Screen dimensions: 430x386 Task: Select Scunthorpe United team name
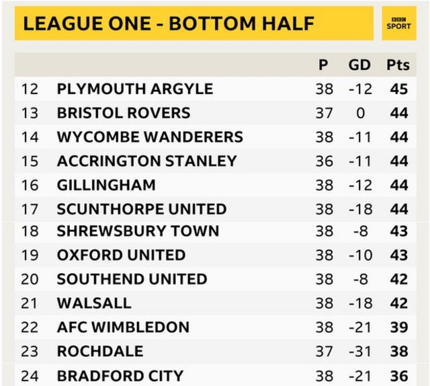[x=142, y=209]
